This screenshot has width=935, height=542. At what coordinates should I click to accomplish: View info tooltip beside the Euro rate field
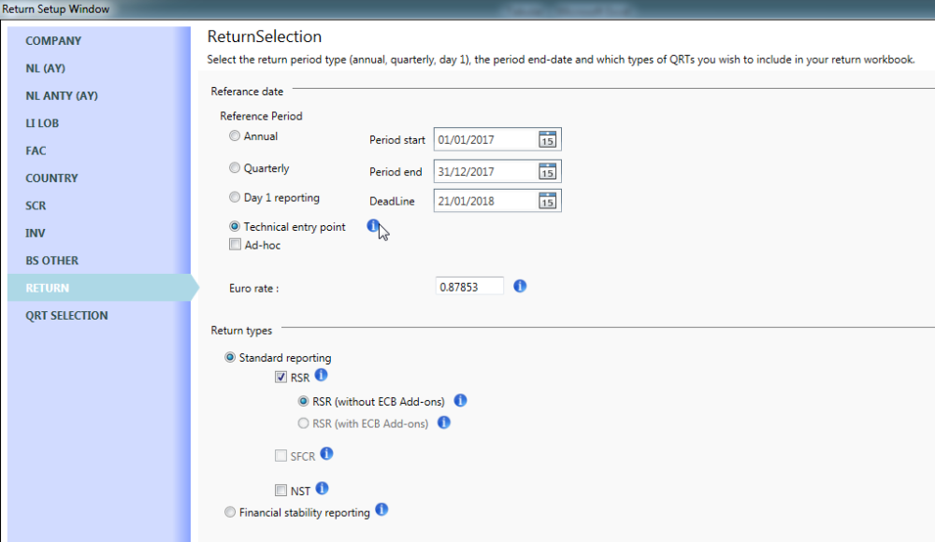coord(520,286)
